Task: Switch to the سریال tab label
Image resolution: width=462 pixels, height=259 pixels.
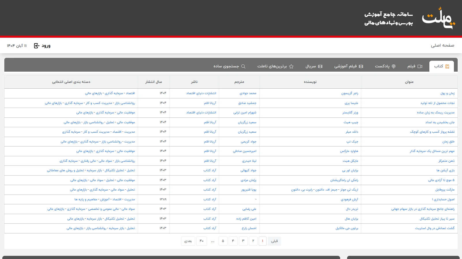Action: (x=311, y=66)
